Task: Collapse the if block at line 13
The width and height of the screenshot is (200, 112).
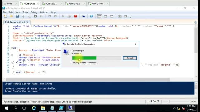Action: point(12,55)
